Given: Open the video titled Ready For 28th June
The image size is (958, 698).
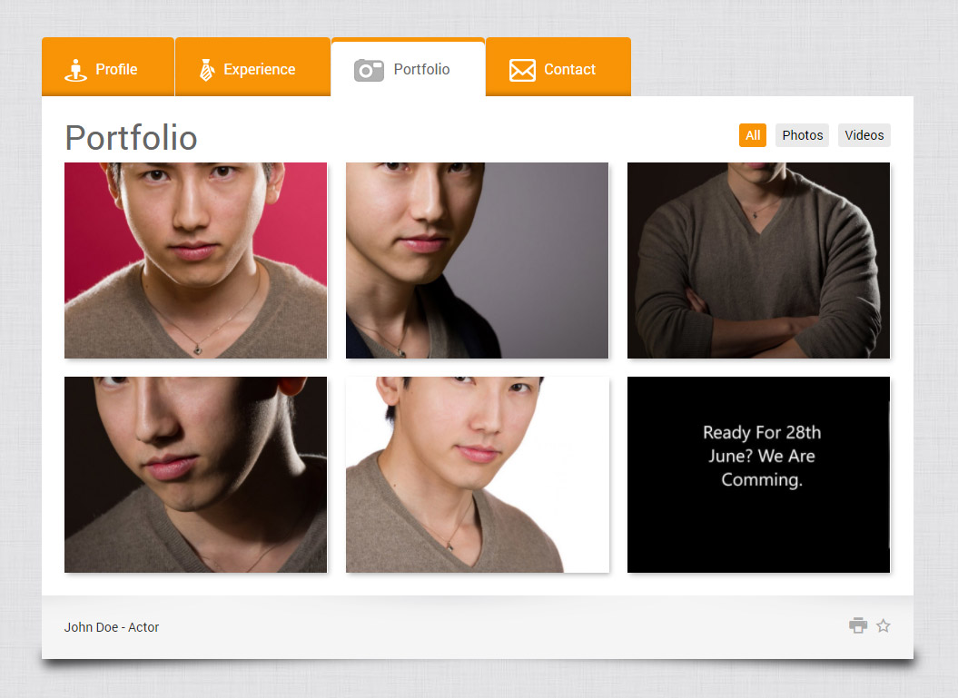Looking at the screenshot, I should click(758, 474).
